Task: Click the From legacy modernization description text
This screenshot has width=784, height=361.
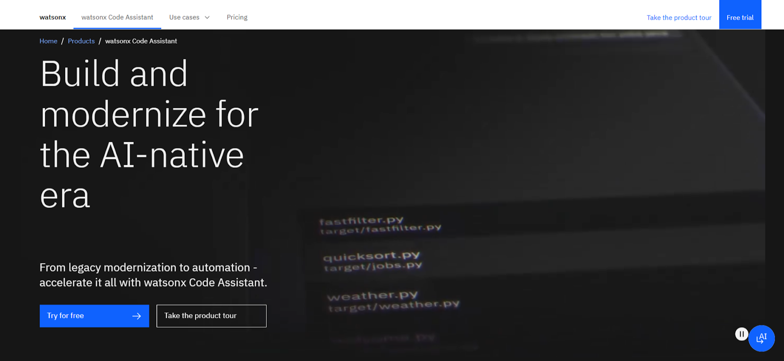Action: pyautogui.click(x=153, y=275)
